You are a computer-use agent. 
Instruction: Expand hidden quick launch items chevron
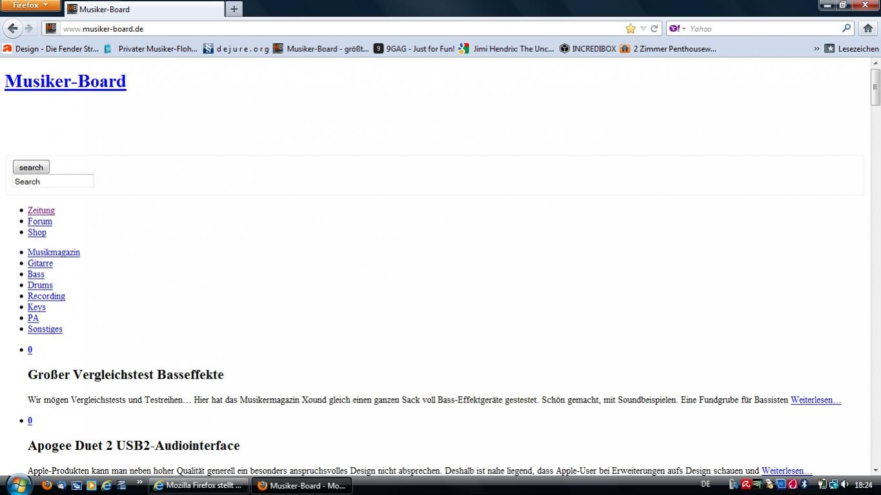[x=139, y=482]
